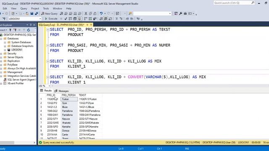269x151 pixels.
Task: Toggle Results to Grid icon
Action: (x=105, y=18)
